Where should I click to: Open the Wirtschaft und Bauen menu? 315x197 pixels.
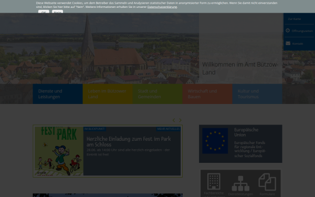pos(207,94)
